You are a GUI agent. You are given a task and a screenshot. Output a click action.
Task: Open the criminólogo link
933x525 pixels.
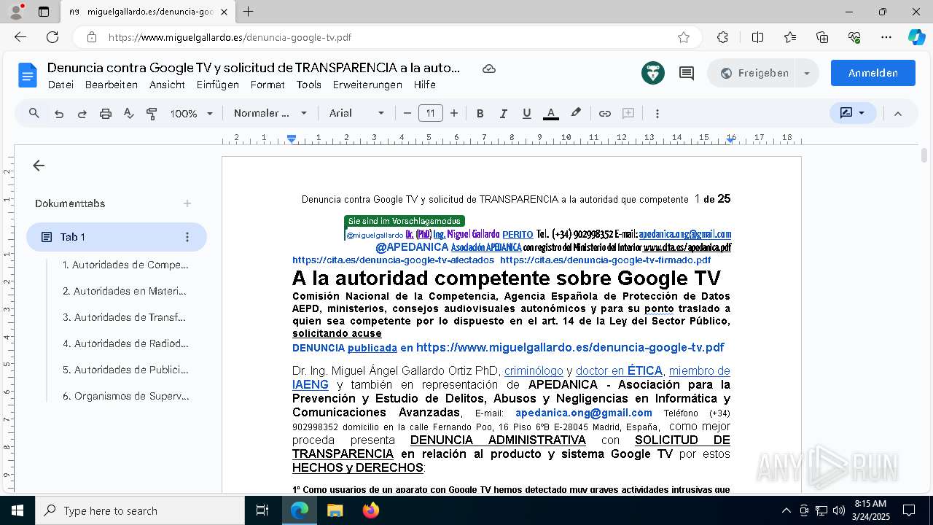click(534, 371)
